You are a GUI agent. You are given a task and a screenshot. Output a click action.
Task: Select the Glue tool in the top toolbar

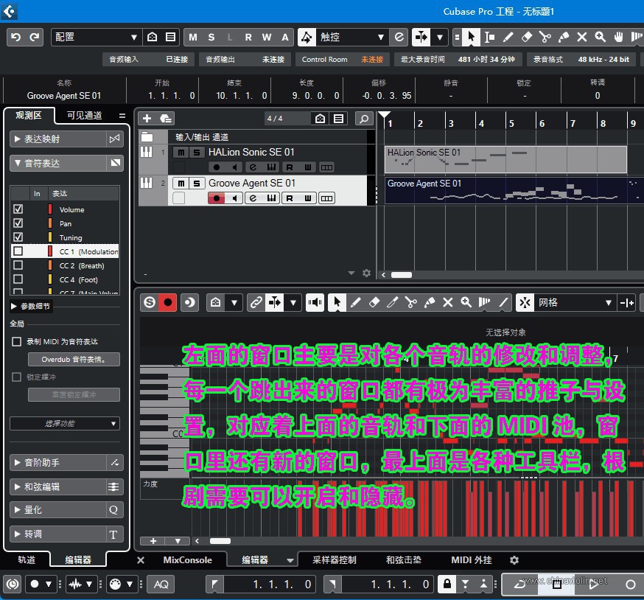(x=564, y=38)
